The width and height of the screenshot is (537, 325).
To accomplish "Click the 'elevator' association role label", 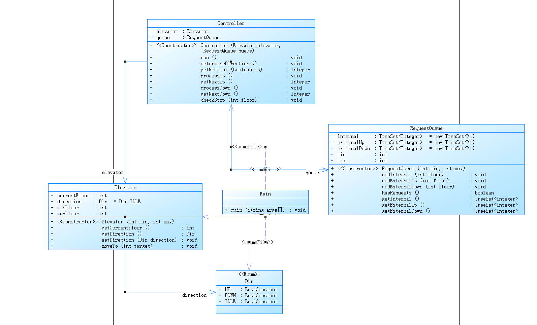I will 113,172.
